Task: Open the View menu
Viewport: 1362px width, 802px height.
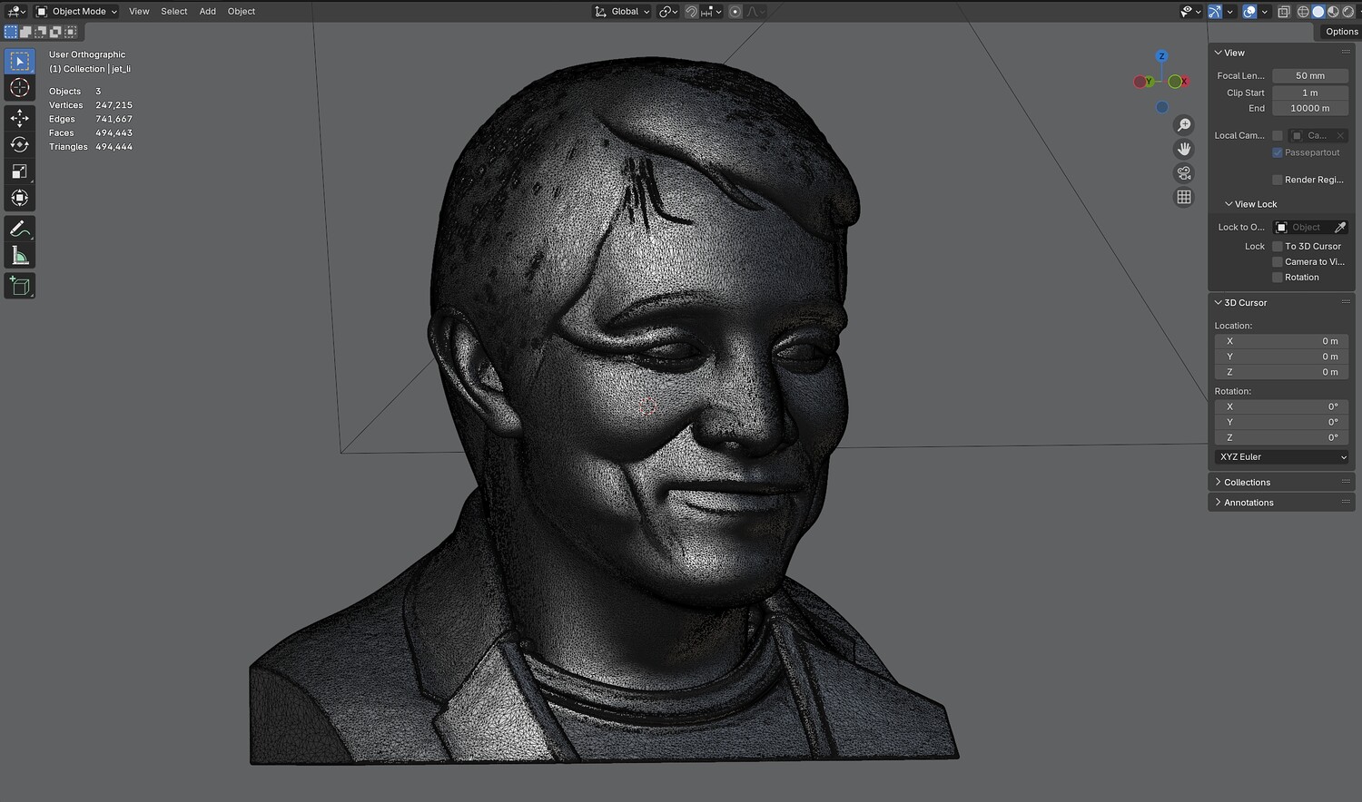Action: tap(139, 12)
